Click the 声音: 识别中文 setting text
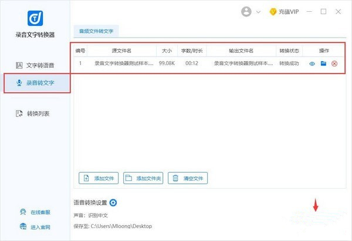The image size is (352, 241). [x=91, y=215]
